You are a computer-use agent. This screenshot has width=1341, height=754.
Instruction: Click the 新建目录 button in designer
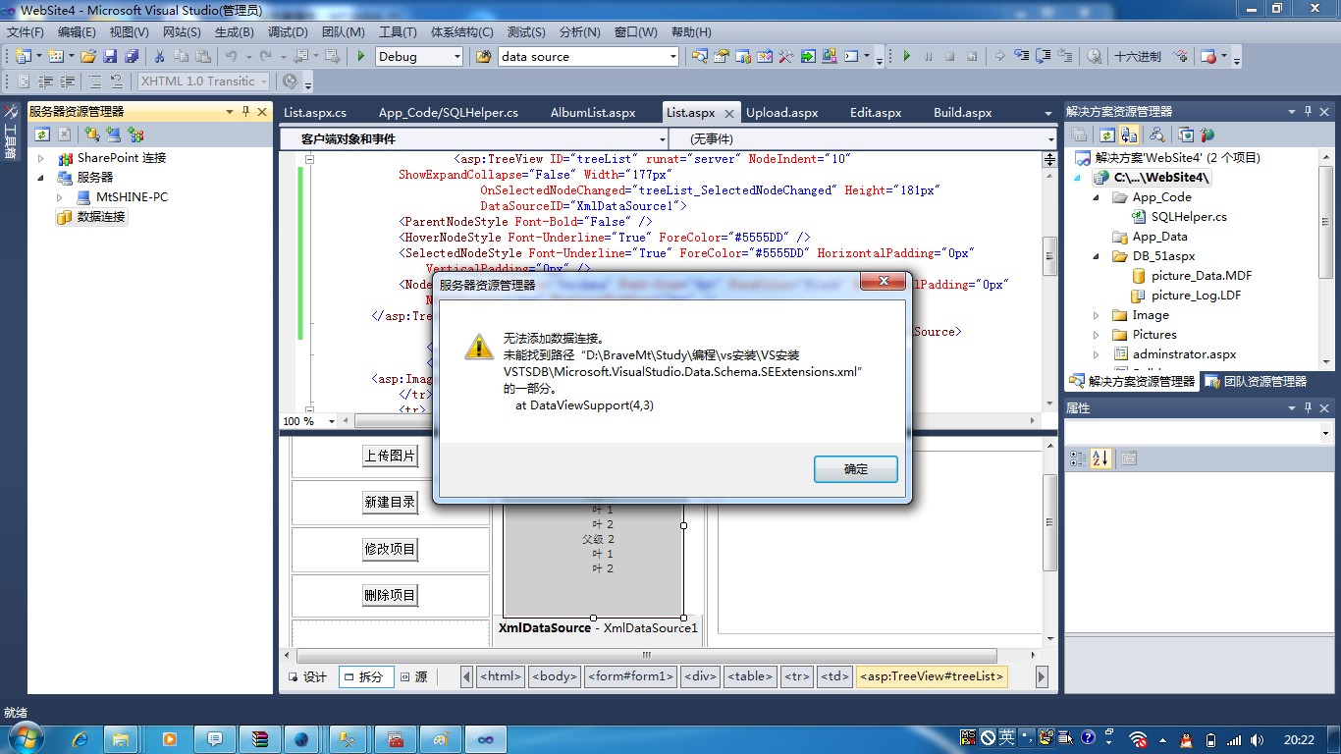(390, 502)
